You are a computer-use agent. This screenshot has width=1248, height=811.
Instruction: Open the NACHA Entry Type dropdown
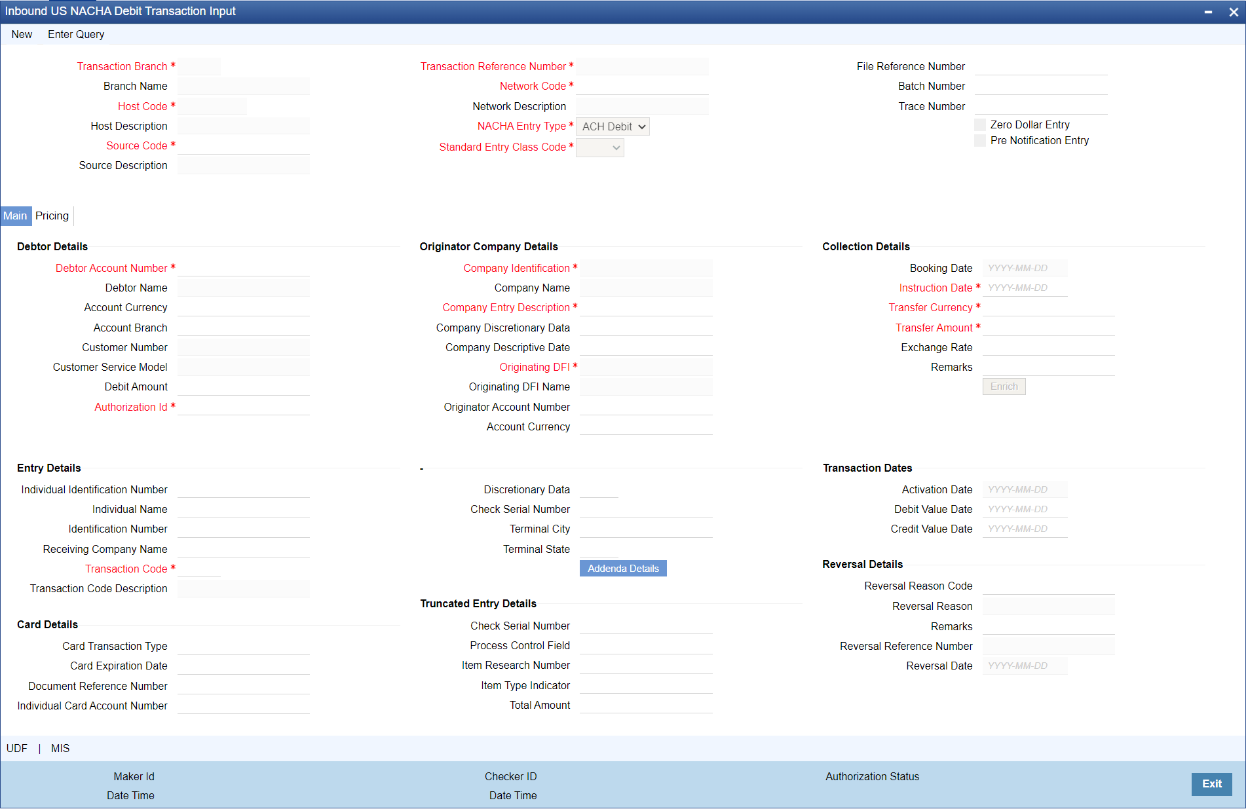tap(613, 126)
